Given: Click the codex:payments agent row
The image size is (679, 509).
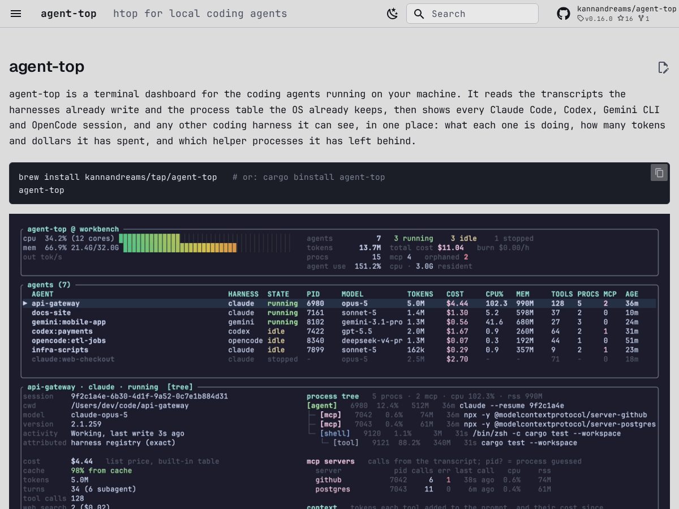Looking at the screenshot, I should [339, 331].
